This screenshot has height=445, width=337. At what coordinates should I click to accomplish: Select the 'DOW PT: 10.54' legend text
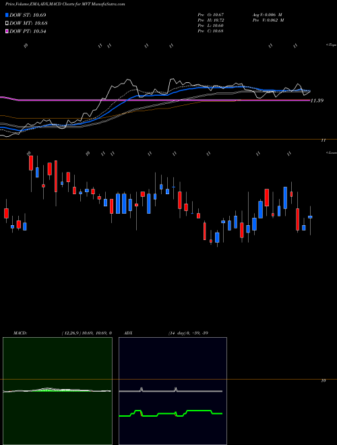(x=28, y=32)
